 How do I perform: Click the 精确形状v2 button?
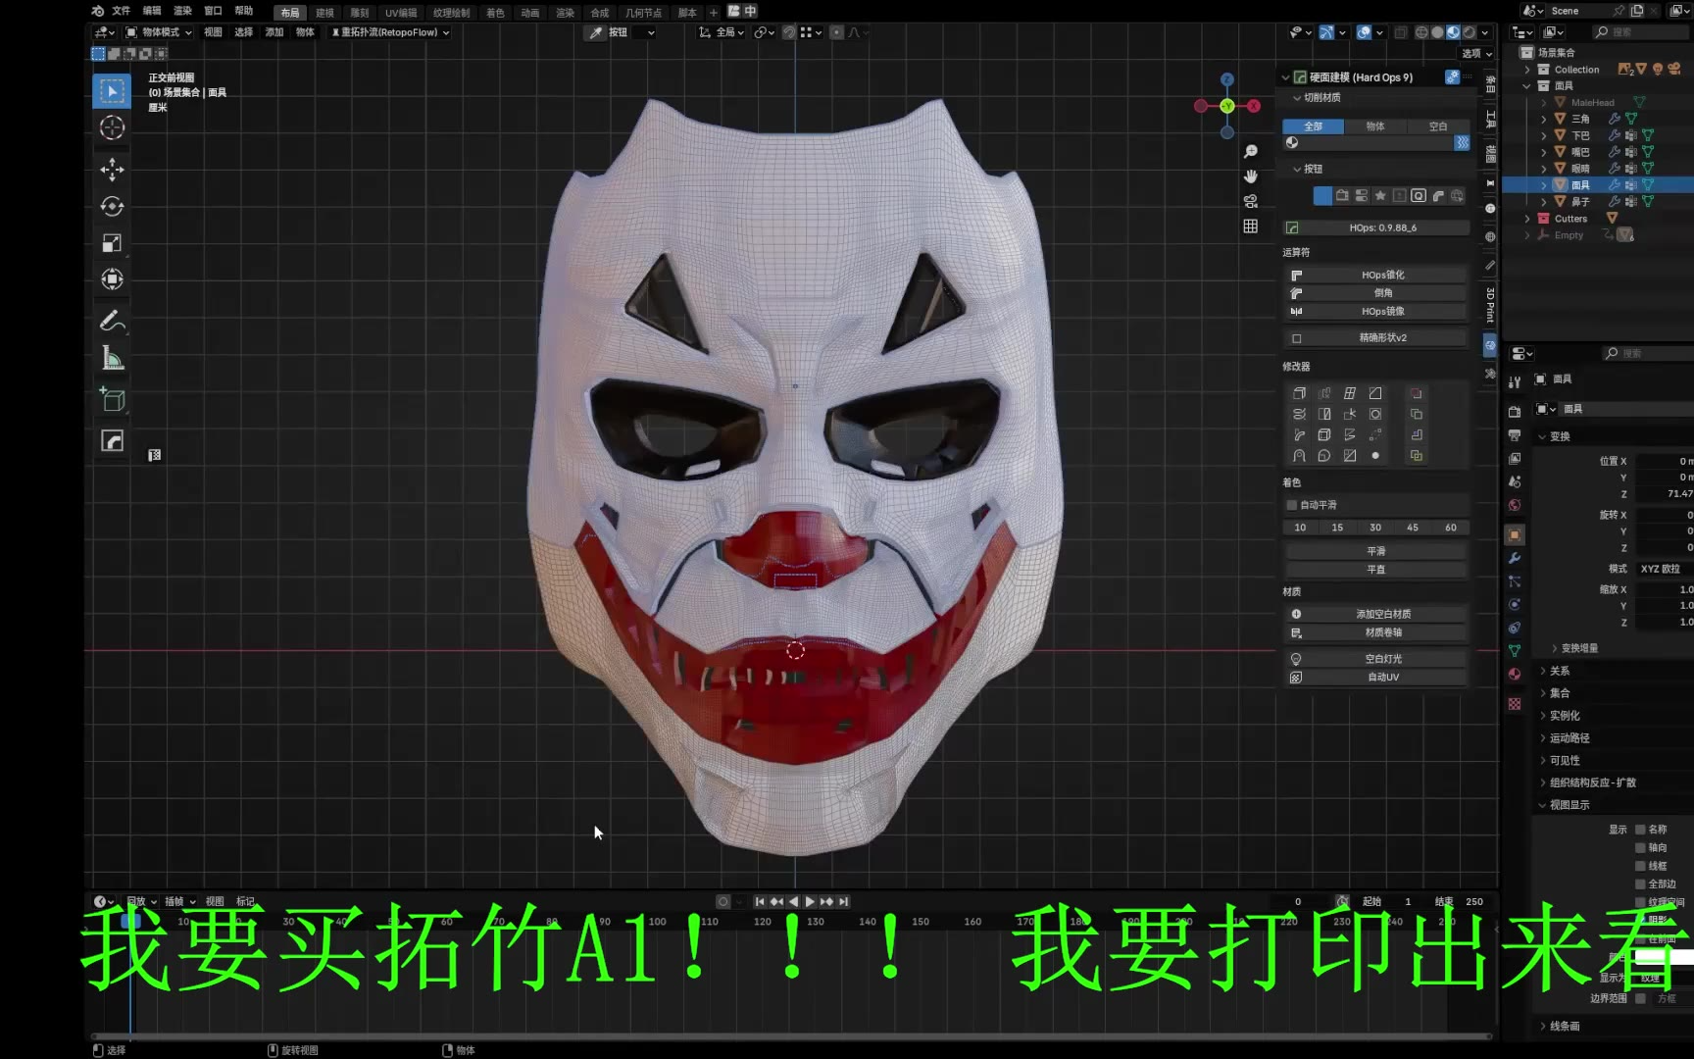pyautogui.click(x=1376, y=338)
